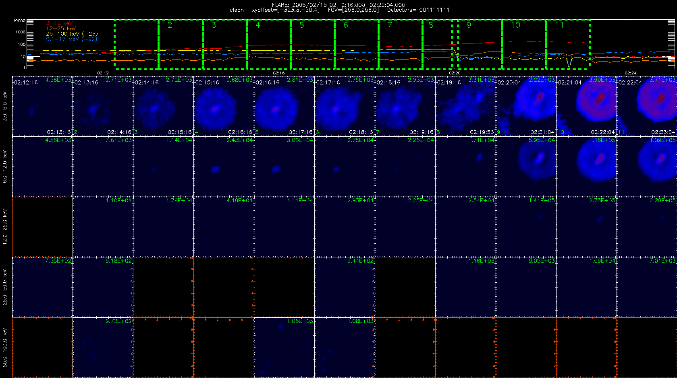Open the 12–25 keV image for interval 10
This screenshot has height=378, width=677.
click(586, 227)
